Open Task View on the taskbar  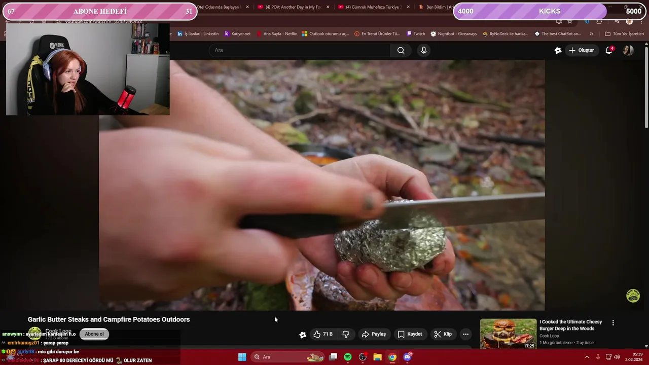pos(333,357)
